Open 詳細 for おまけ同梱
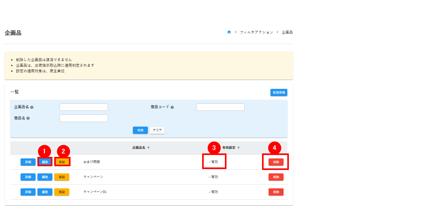This screenshot has height=213, width=423. click(x=28, y=162)
